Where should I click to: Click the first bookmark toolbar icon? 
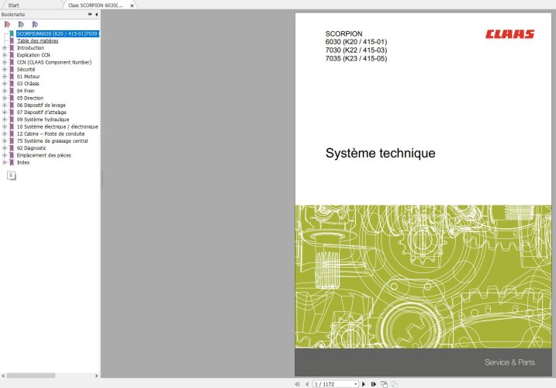[7, 25]
